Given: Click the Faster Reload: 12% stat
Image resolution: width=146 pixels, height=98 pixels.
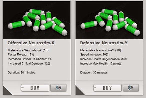Looking at the screenshot, I should pyautogui.click(x=21, y=54).
